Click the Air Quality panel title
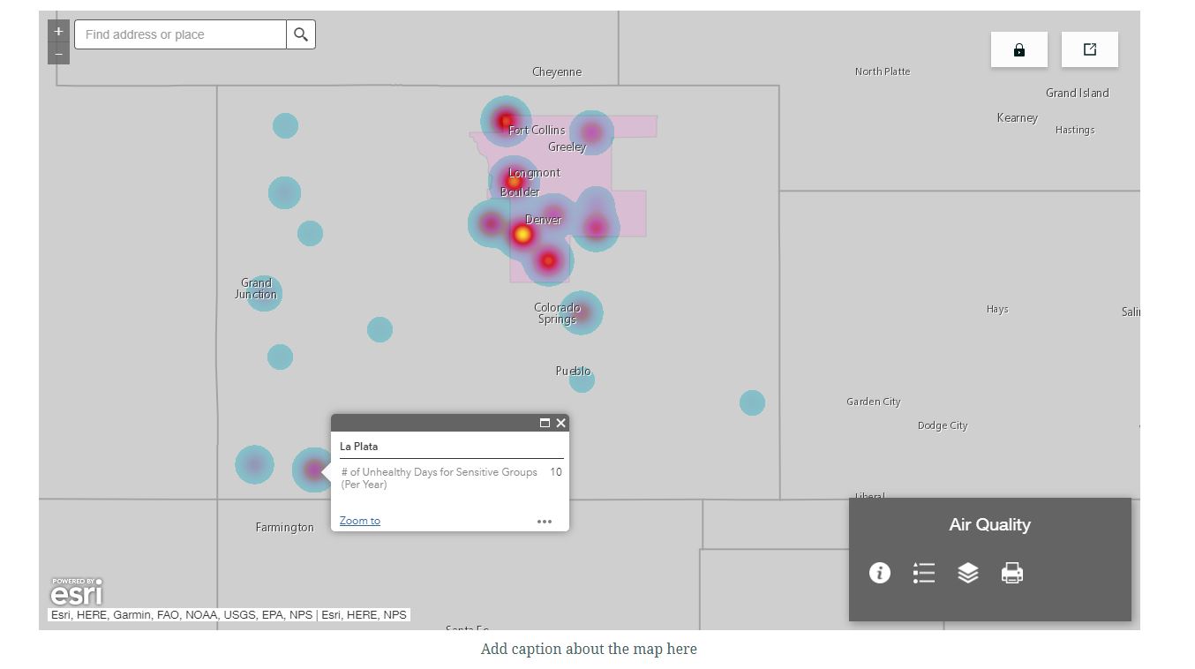The width and height of the screenshot is (1195, 669). (x=990, y=524)
